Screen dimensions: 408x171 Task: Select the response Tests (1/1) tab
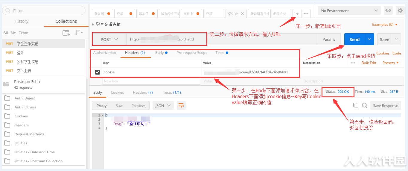point(172,93)
